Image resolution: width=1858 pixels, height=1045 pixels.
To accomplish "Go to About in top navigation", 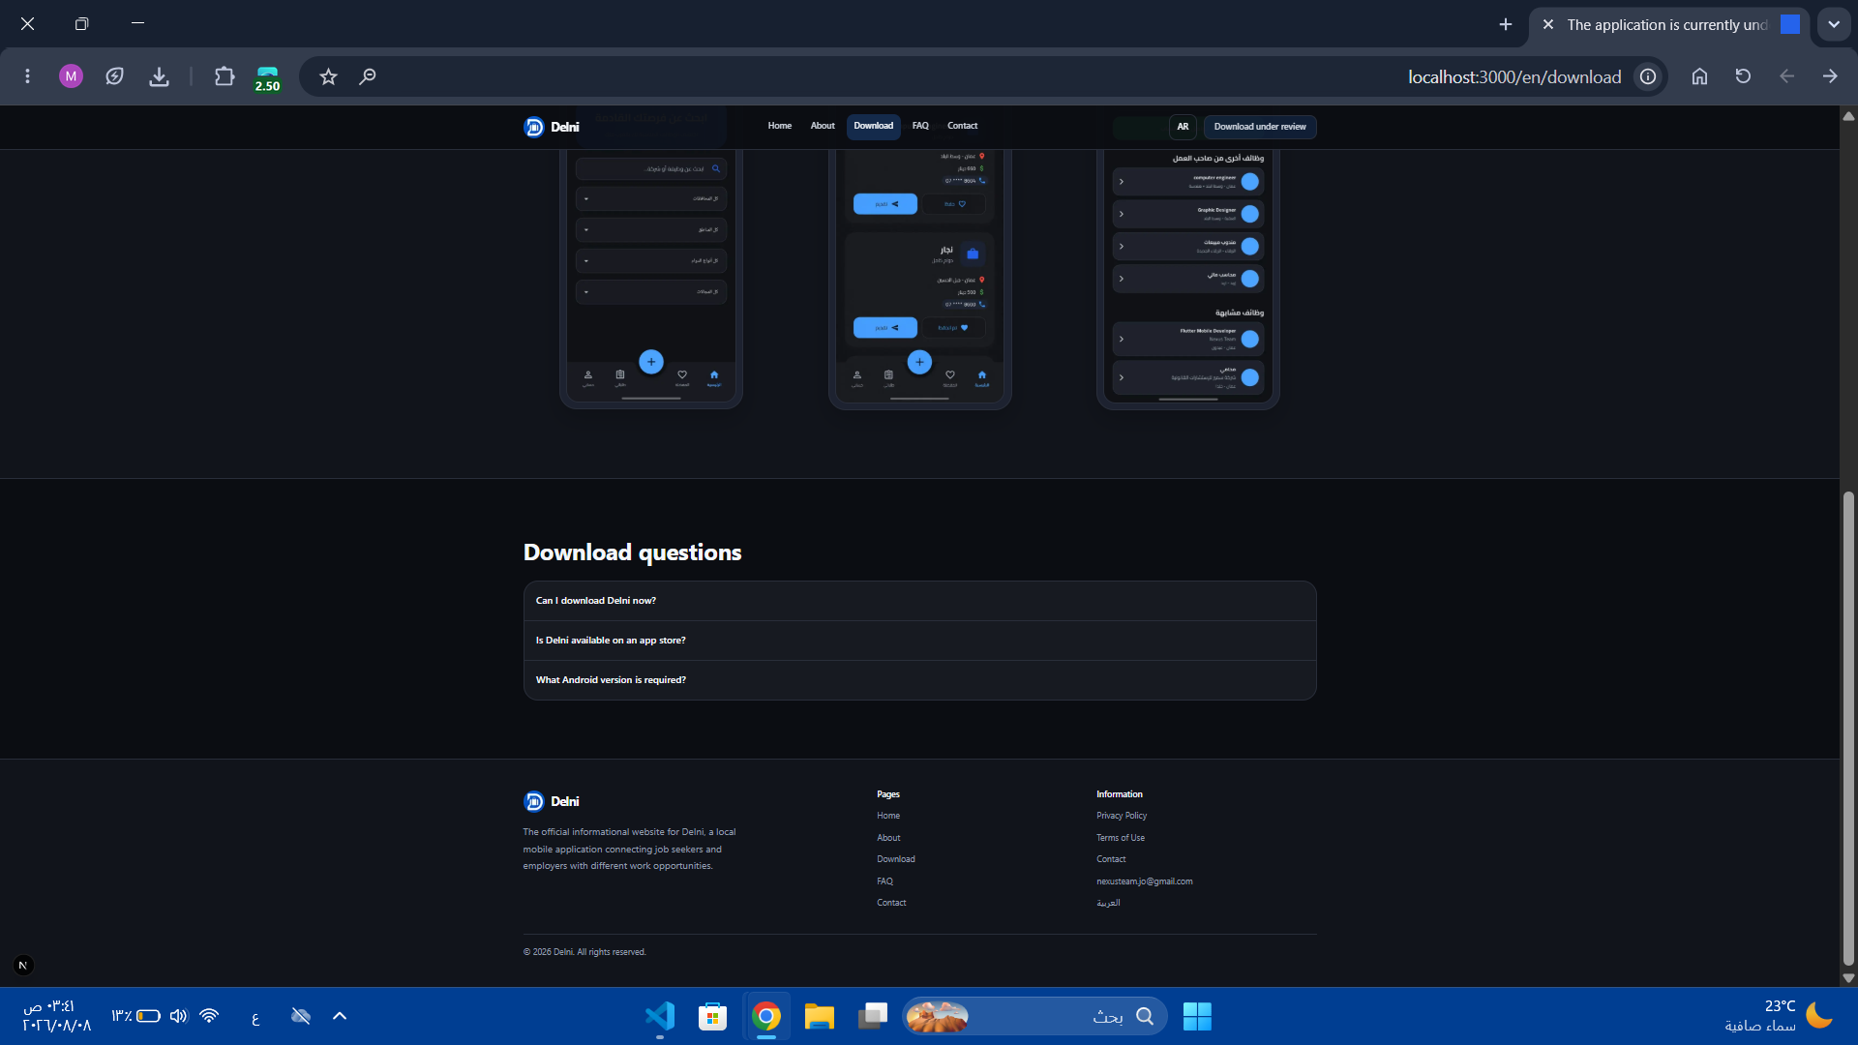I will [823, 126].
